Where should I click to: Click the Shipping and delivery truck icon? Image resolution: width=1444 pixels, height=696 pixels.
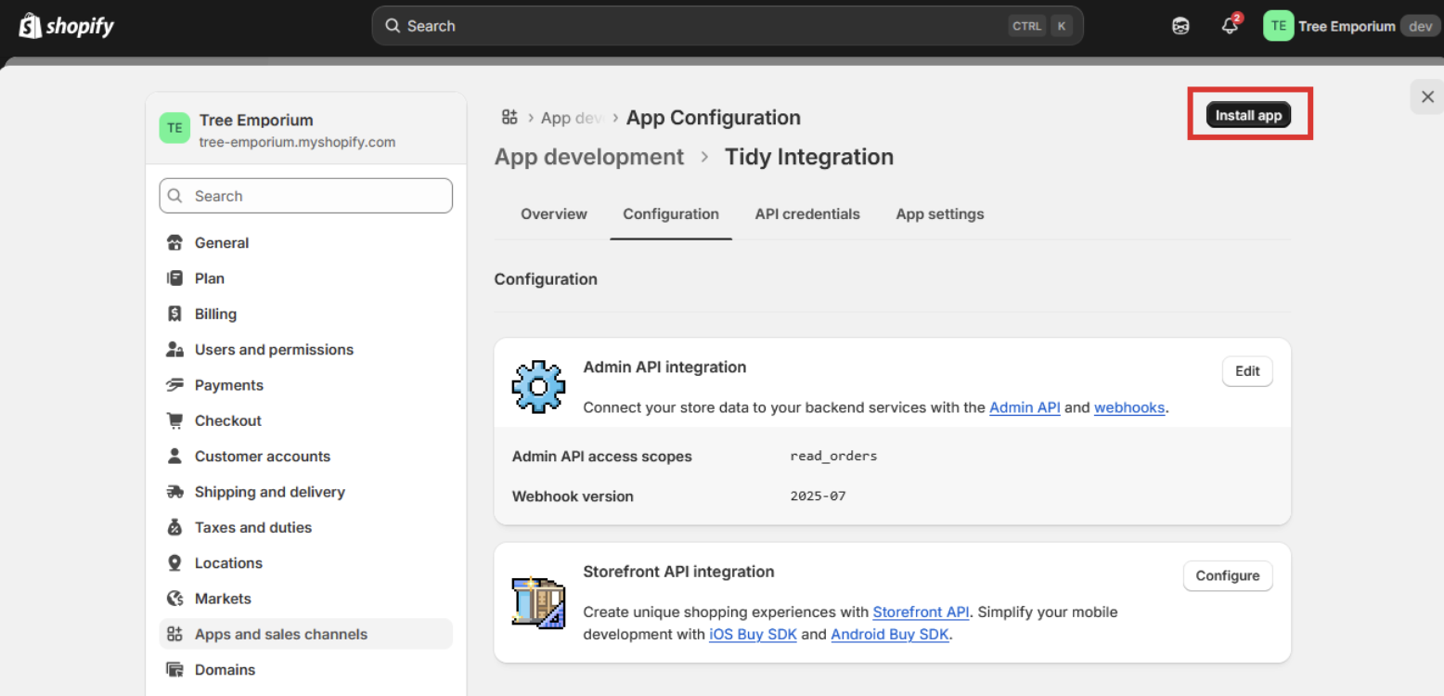click(x=174, y=492)
